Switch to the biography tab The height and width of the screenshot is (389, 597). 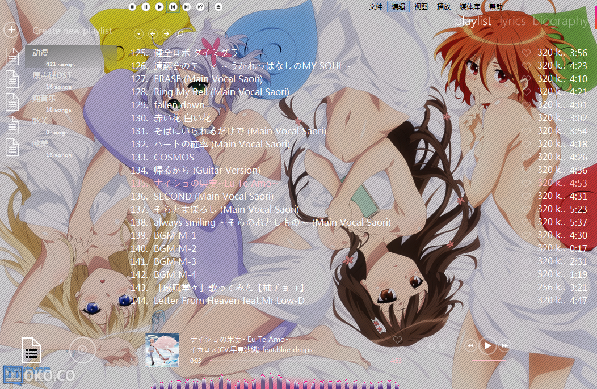click(x=560, y=22)
